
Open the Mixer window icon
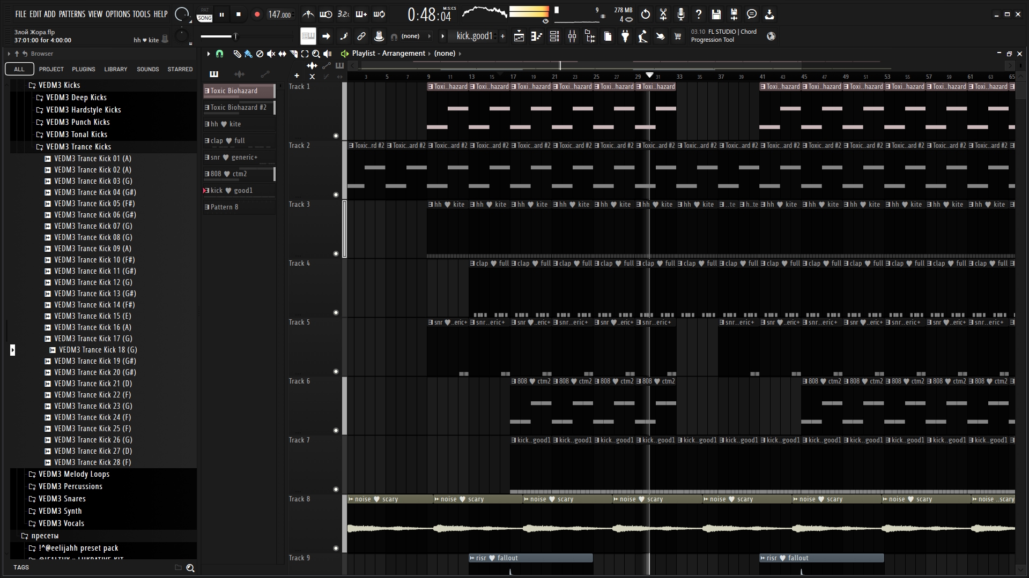click(572, 36)
